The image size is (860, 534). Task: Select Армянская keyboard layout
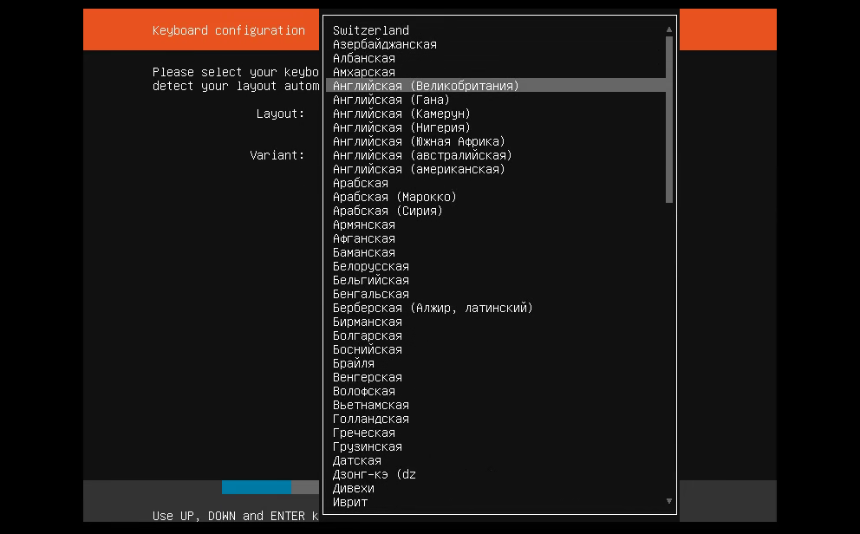[x=364, y=225]
